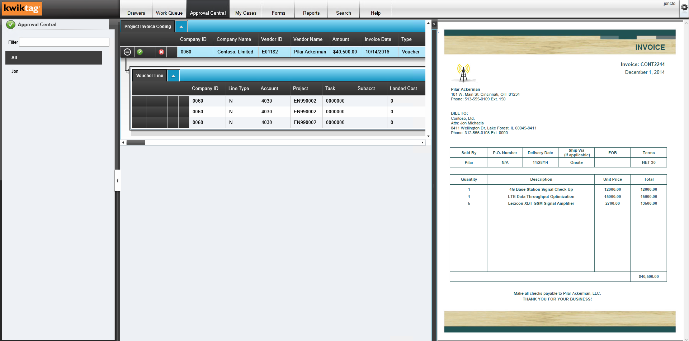This screenshot has width=689, height=341.
Task: Collapse the 0060 invoice row with the minus icon
Action: (127, 52)
